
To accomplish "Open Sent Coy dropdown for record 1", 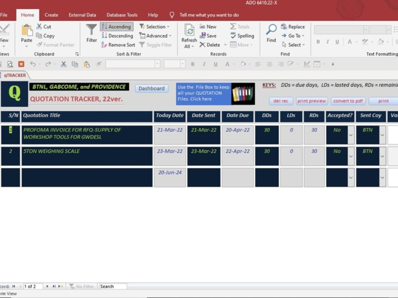I will coord(382,135).
